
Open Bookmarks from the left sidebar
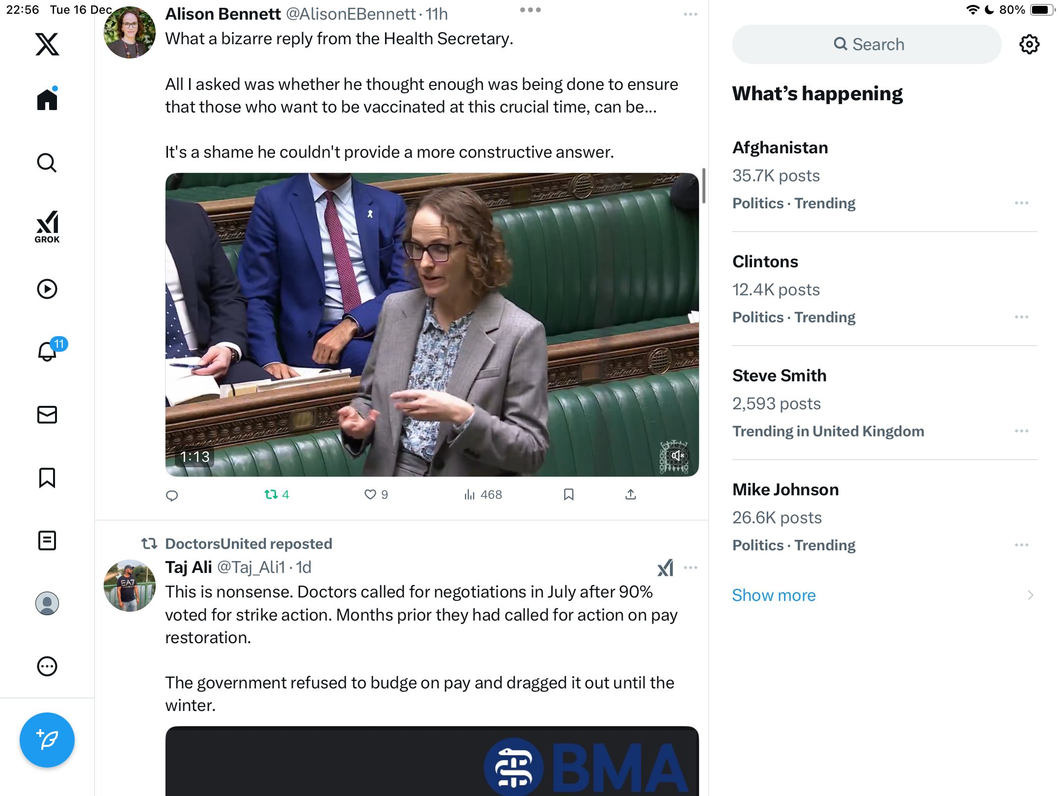coord(47,478)
